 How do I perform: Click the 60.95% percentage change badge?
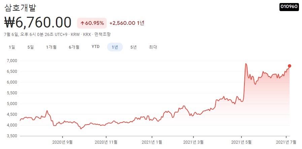pos(92,23)
